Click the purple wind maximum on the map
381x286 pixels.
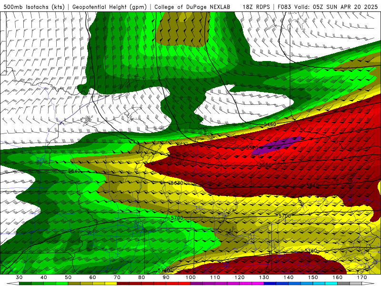(277, 145)
